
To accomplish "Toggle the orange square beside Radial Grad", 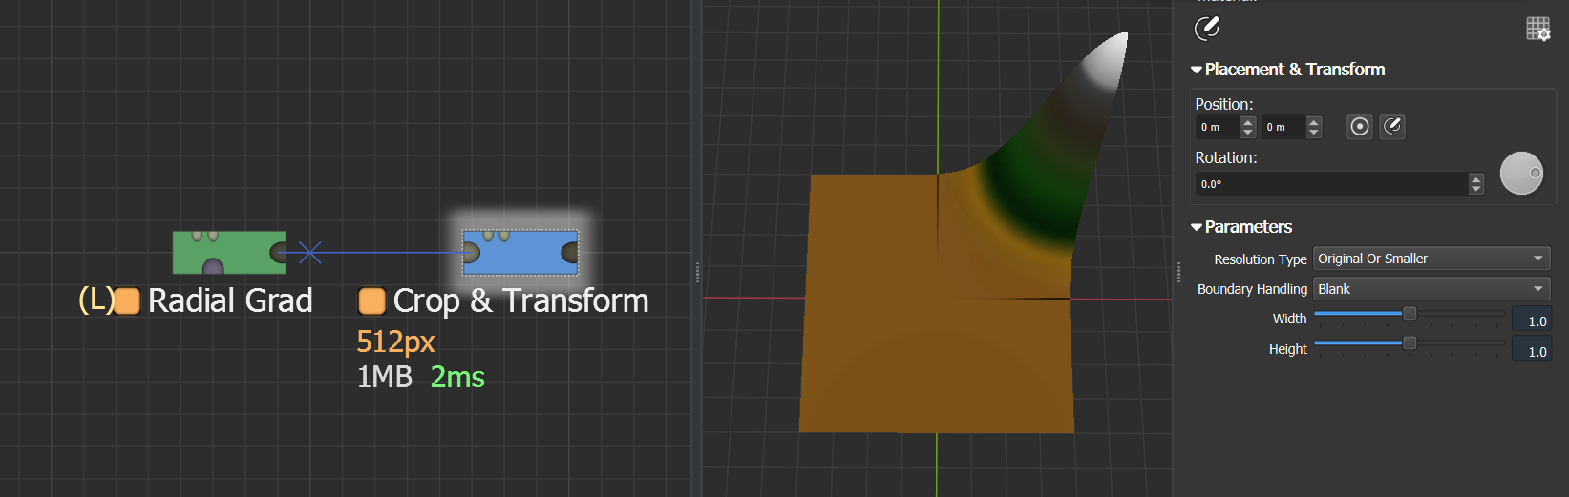I will (127, 301).
